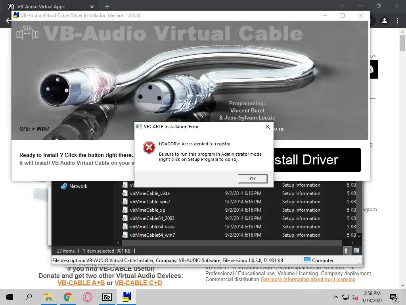The image size is (406, 305).
Task: Click the muted volume tray icon
Action: (354, 297)
